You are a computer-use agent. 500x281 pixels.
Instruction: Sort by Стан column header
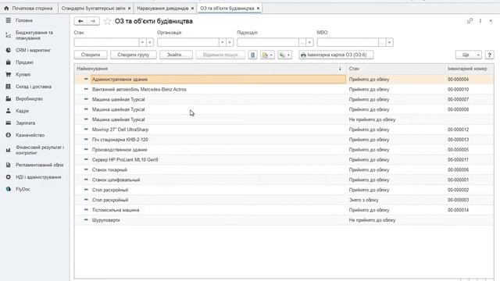pos(395,69)
